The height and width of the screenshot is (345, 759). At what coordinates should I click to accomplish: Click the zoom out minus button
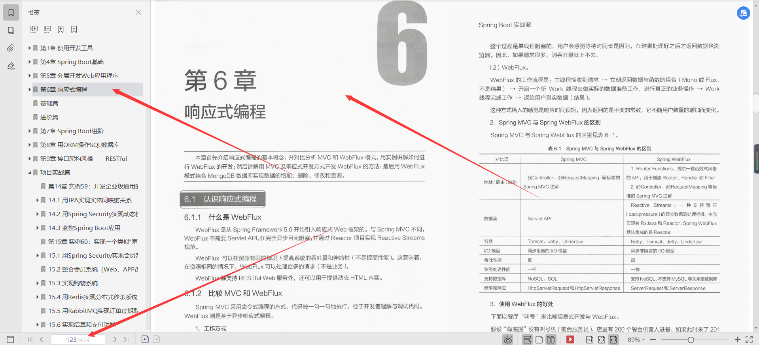653,340
